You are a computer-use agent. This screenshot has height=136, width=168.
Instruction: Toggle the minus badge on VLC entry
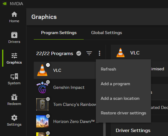click(48, 65)
